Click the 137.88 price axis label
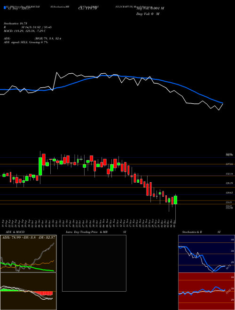 click(229, 164)
